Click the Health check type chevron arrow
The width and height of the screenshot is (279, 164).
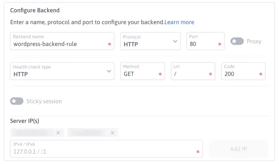pyautogui.click(x=109, y=71)
